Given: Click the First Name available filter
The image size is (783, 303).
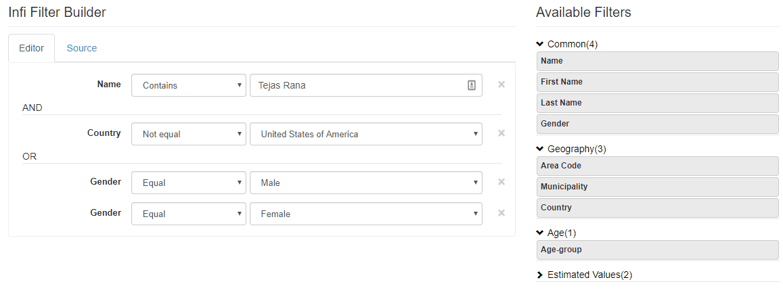Looking at the screenshot, I should (x=657, y=82).
